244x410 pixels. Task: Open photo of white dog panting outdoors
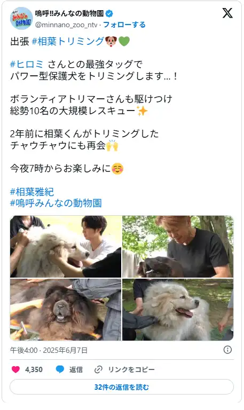click(178, 310)
